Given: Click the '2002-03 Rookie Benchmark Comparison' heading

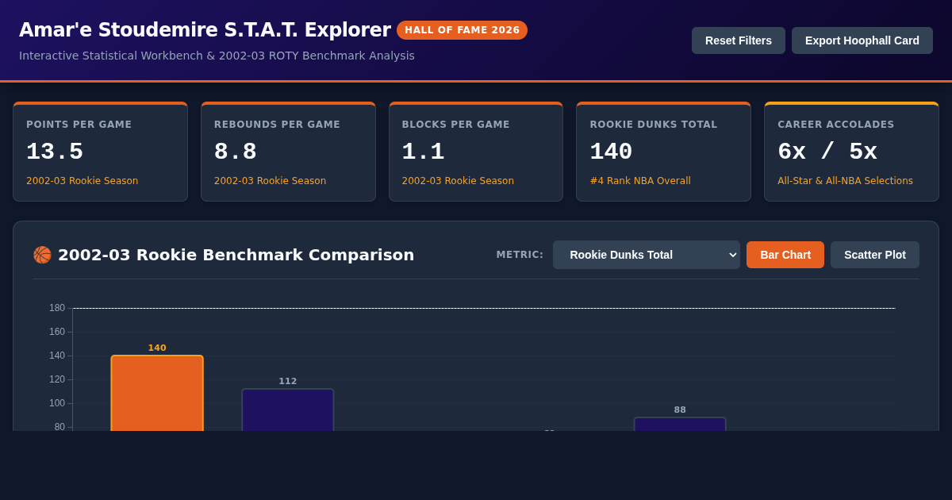Looking at the screenshot, I should click(236, 255).
